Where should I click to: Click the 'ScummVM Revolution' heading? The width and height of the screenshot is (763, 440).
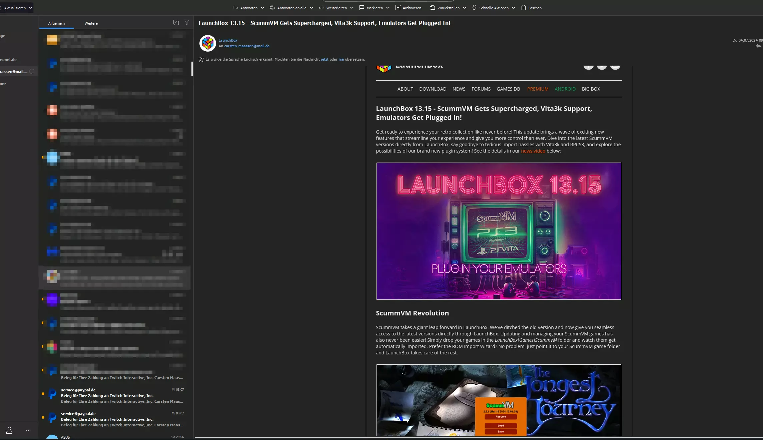(x=412, y=313)
